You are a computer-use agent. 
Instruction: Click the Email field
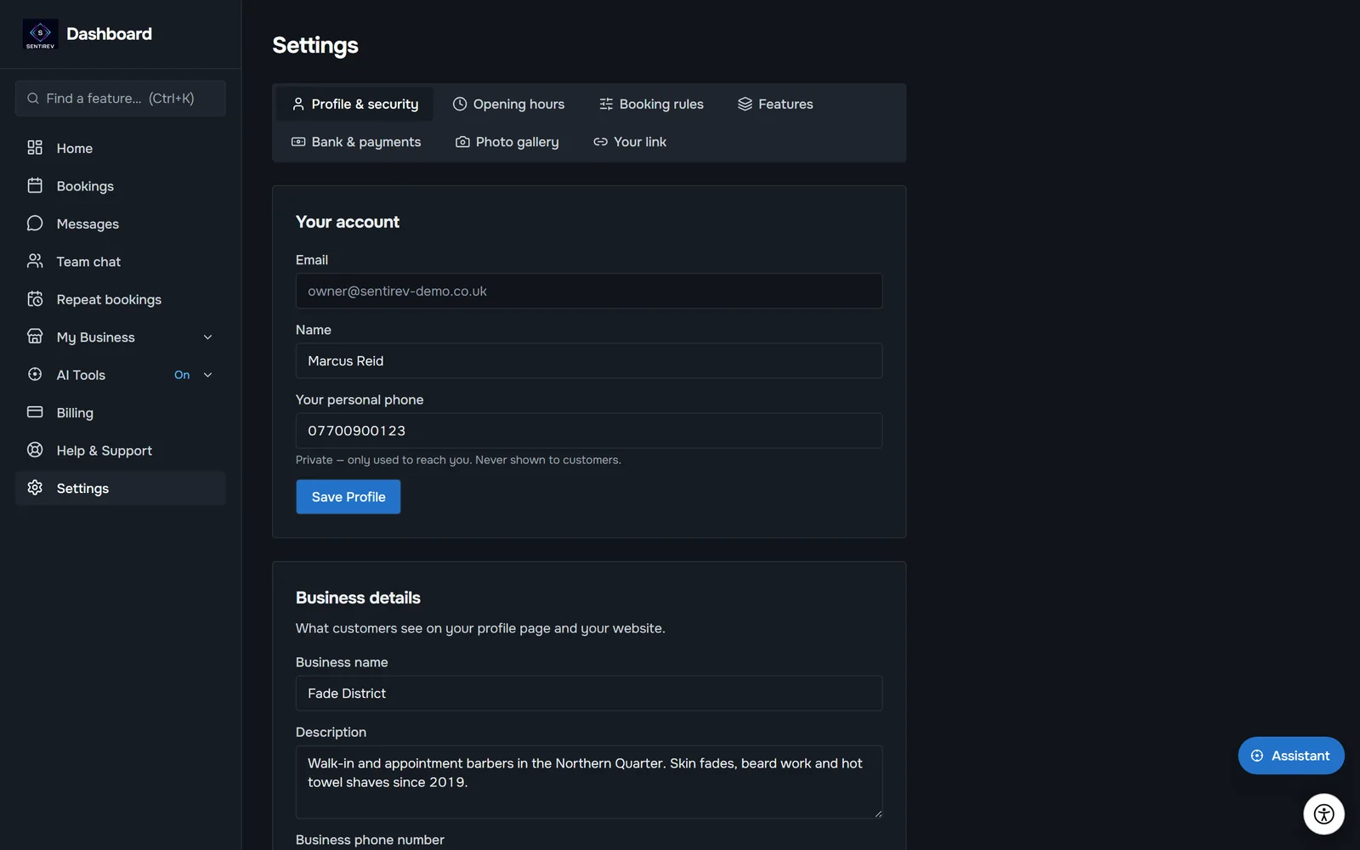click(589, 291)
